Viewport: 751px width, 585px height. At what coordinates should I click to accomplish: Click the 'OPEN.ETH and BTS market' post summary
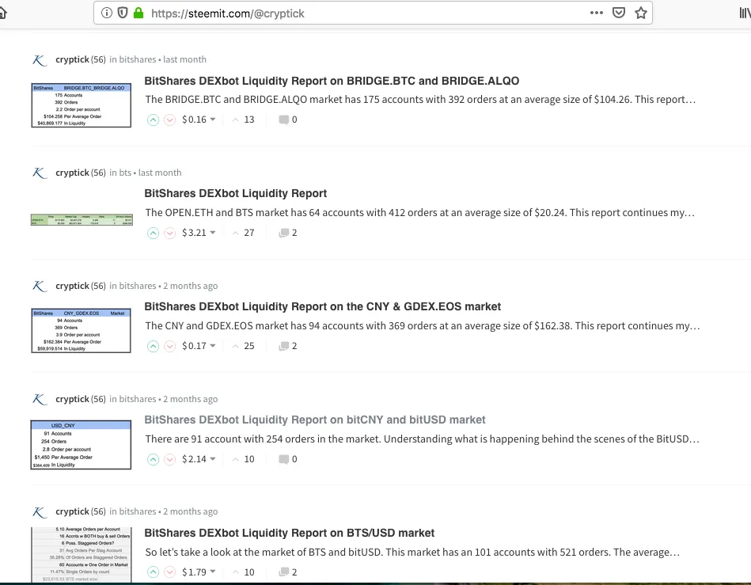pos(419,213)
